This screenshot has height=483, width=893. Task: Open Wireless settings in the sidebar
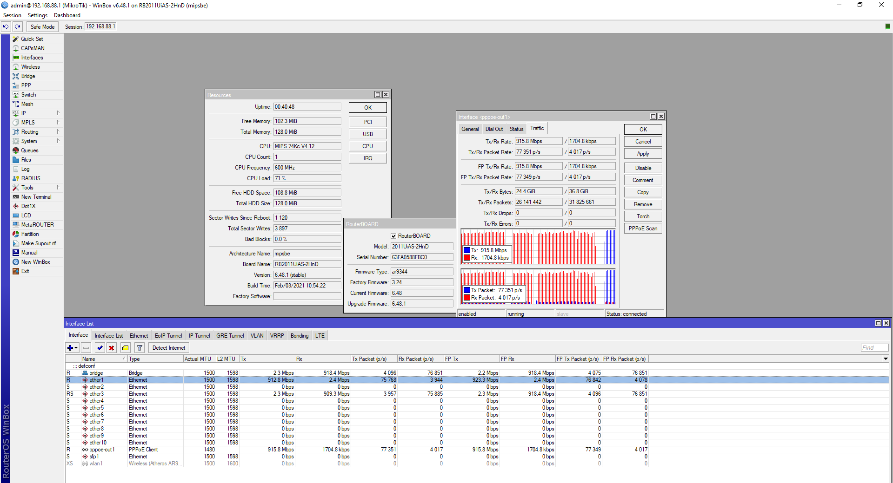[x=31, y=67]
